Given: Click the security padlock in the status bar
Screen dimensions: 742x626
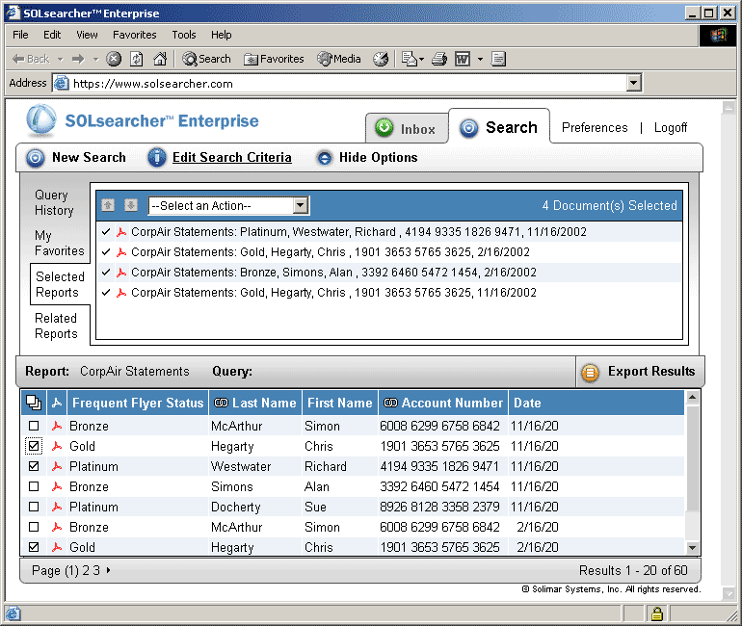Looking at the screenshot, I should tap(657, 613).
